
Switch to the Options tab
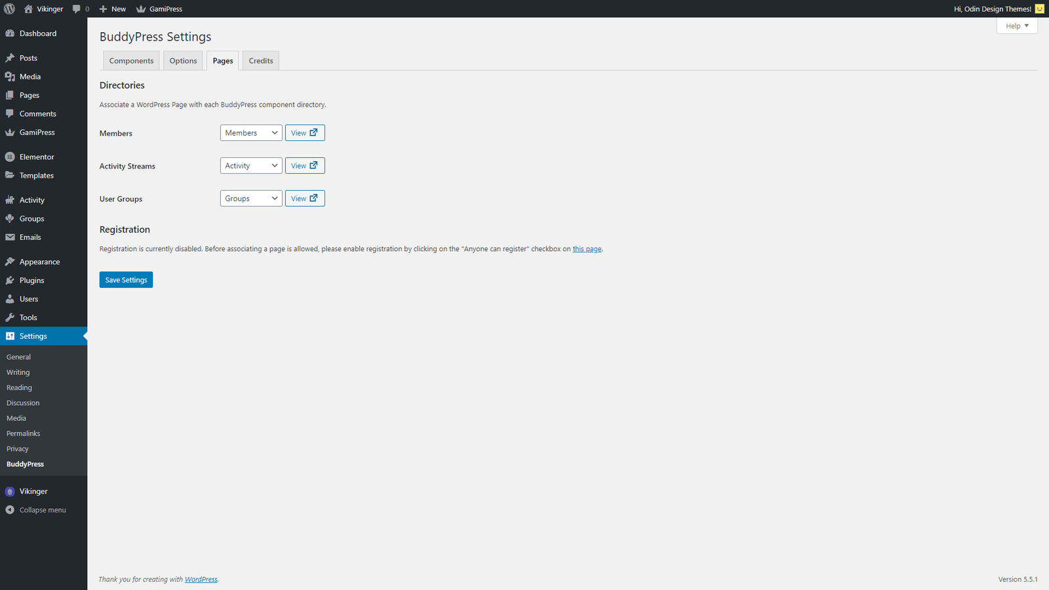(183, 60)
